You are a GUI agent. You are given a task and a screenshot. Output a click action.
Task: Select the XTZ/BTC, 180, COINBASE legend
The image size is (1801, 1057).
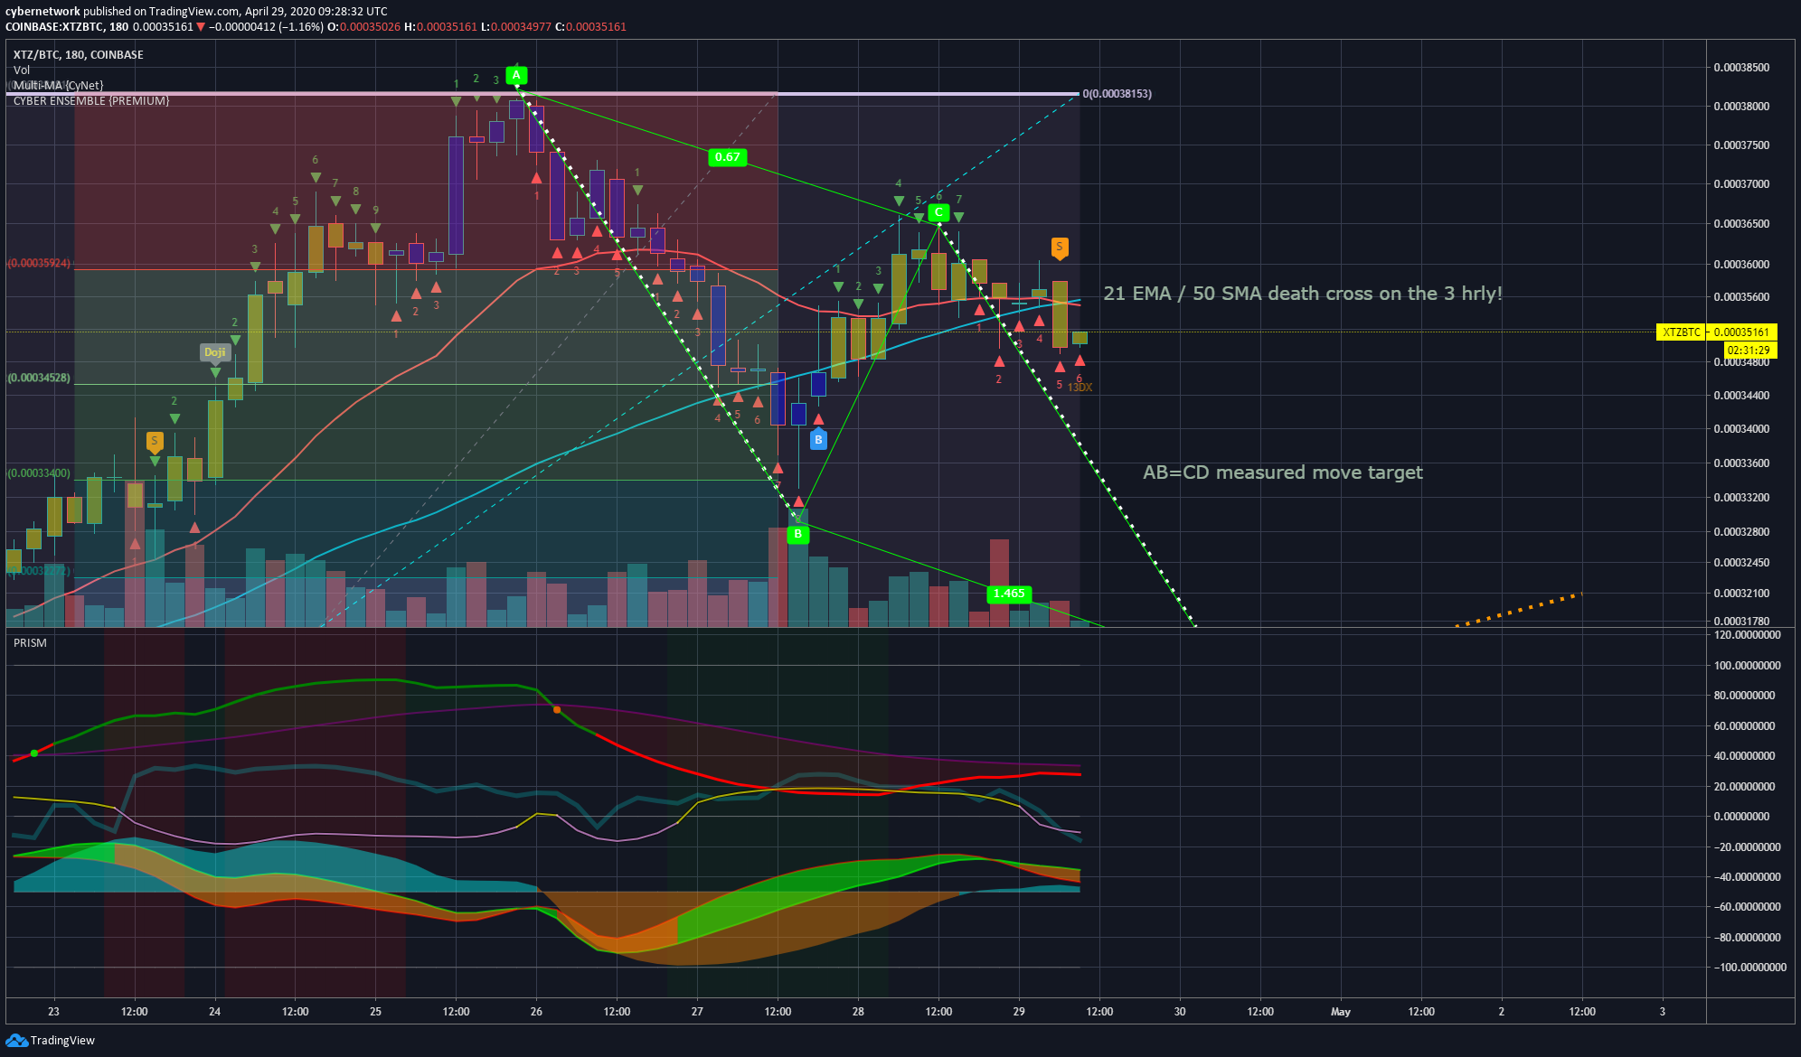[79, 54]
